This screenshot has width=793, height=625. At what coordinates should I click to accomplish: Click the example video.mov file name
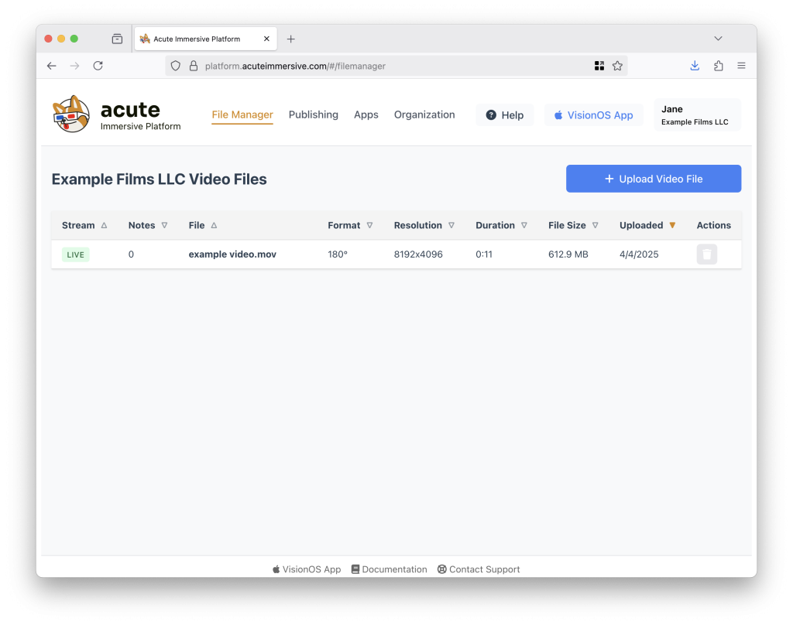pyautogui.click(x=232, y=254)
